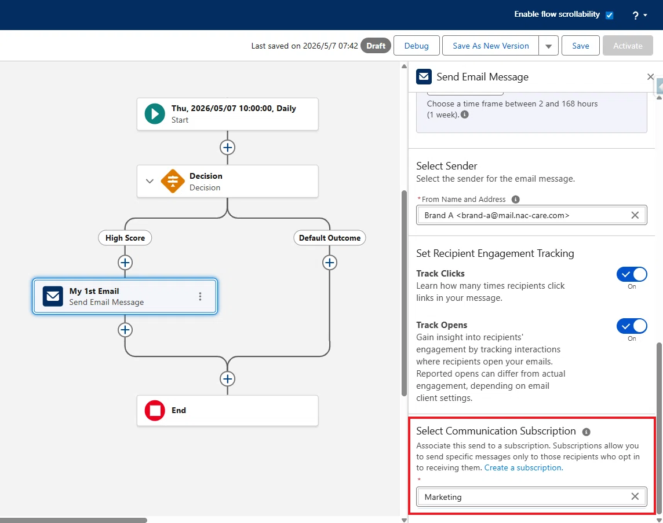663x523 pixels.
Task: Clear the Marketing subscription value
Action: click(x=635, y=496)
